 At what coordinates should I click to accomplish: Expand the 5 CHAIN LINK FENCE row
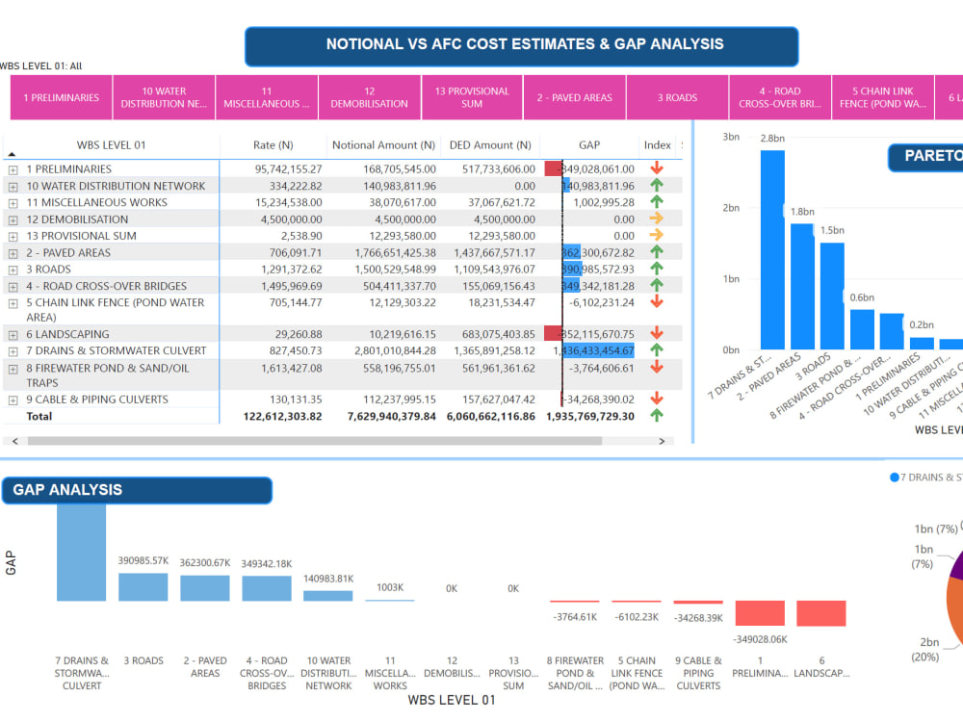(13, 303)
